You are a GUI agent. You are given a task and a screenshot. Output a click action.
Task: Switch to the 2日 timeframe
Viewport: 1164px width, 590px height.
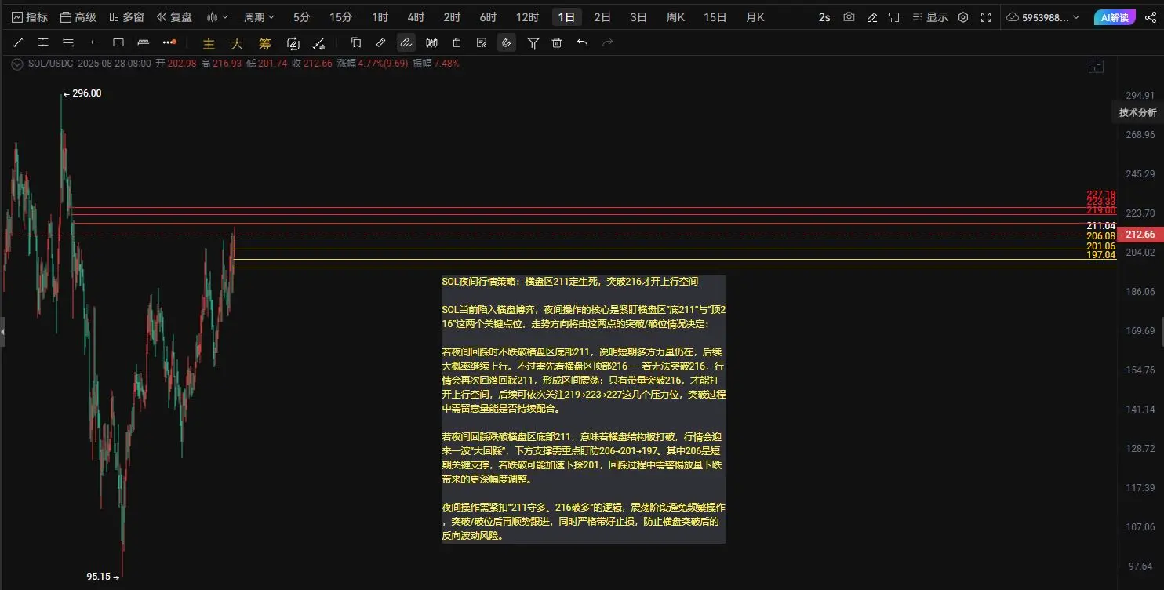click(602, 16)
